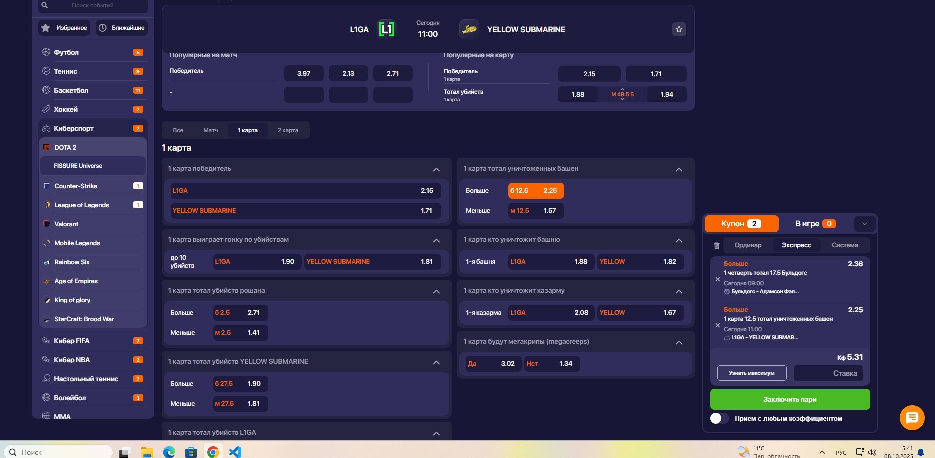Screen dimensions: 935x458
Task: Open В игре coupon tab
Action: pyautogui.click(x=815, y=224)
